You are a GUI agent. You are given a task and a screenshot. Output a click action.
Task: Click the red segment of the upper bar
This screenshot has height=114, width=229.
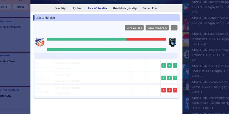tap(146, 39)
